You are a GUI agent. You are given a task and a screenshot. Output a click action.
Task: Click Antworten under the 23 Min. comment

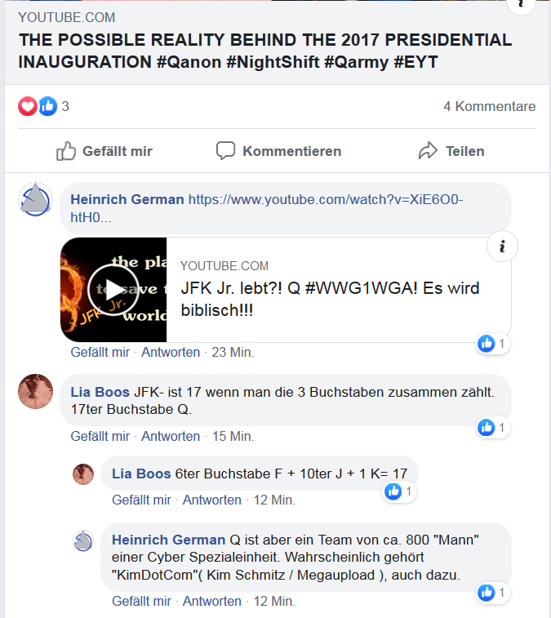pyautogui.click(x=171, y=352)
